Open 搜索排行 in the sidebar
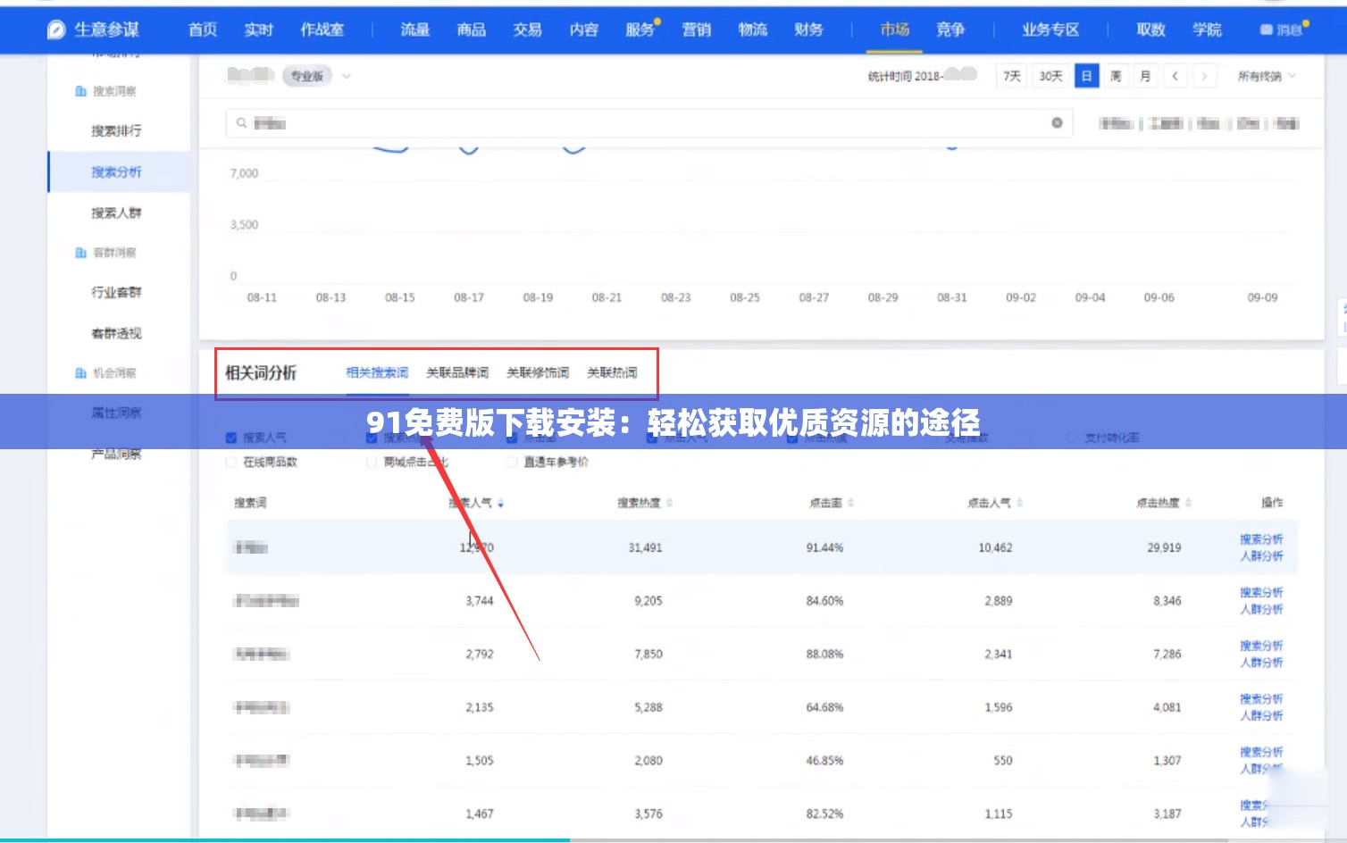The height and width of the screenshot is (843, 1347). 116,131
